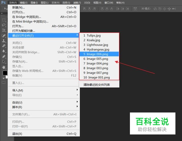Select the Healing Brush tool
Viewport: 182px width, 141px height.
pos(4,36)
